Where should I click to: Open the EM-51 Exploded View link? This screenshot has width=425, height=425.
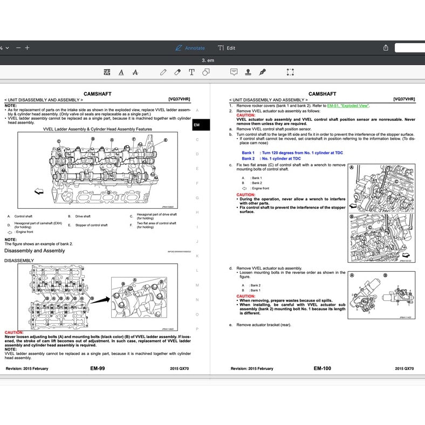348,106
